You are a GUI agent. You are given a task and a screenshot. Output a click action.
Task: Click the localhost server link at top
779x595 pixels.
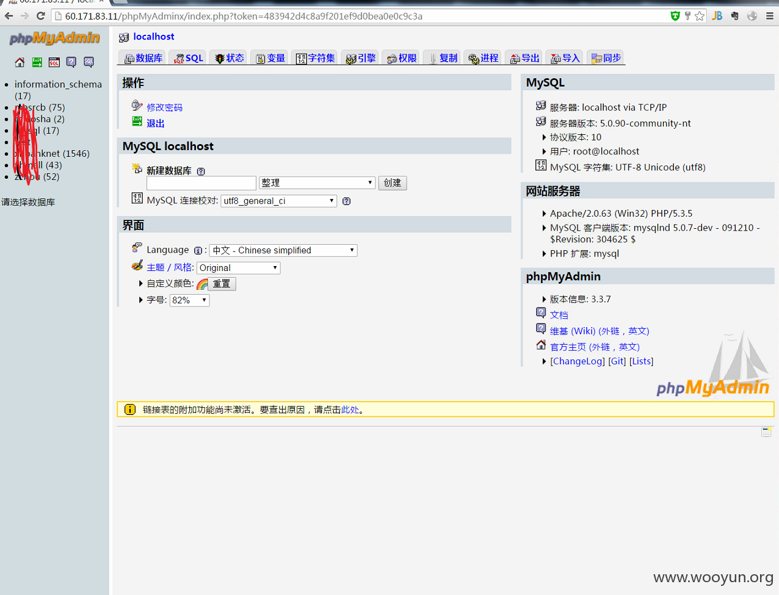tap(153, 37)
